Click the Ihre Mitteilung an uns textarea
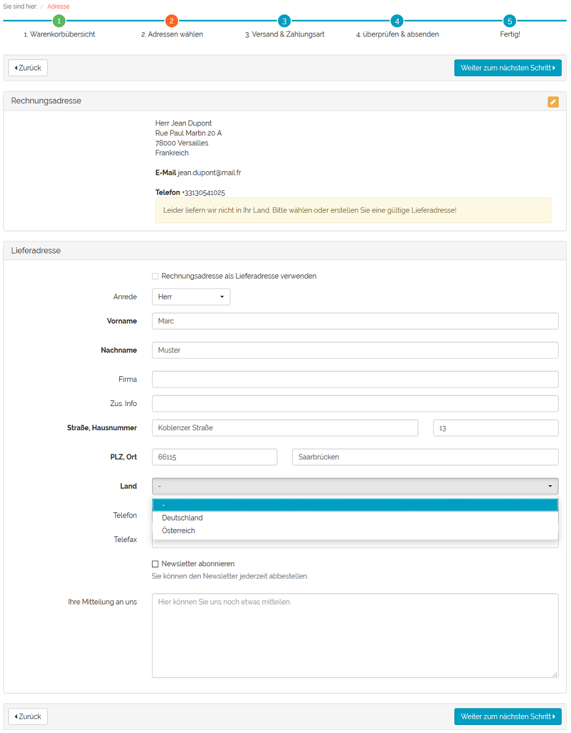This screenshot has width=571, height=733. pos(355,635)
